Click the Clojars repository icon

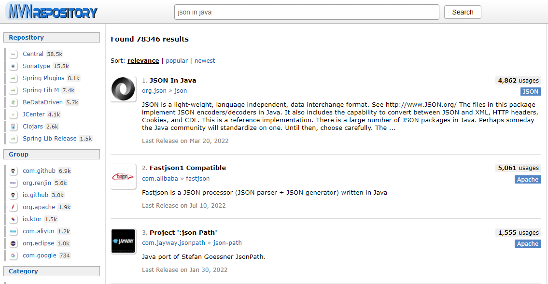pos(14,127)
